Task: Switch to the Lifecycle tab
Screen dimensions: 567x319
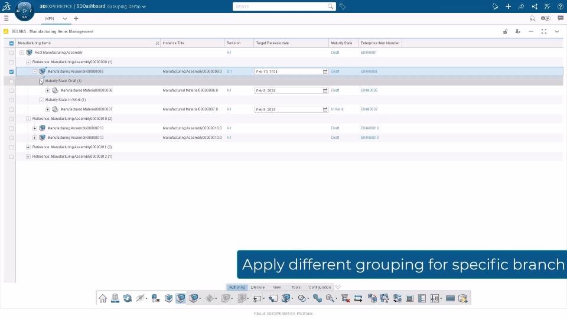Action: (x=258, y=287)
